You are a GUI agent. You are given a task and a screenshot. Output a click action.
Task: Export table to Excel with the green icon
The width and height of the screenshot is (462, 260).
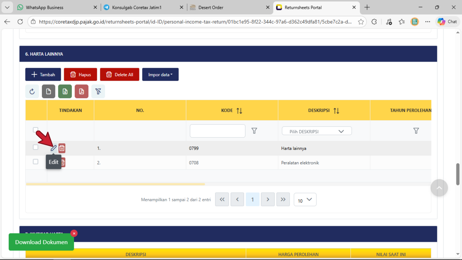[x=65, y=92]
